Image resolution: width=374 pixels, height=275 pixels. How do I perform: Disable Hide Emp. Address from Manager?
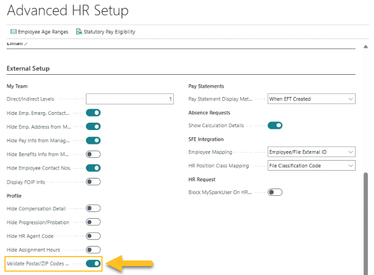click(x=93, y=127)
